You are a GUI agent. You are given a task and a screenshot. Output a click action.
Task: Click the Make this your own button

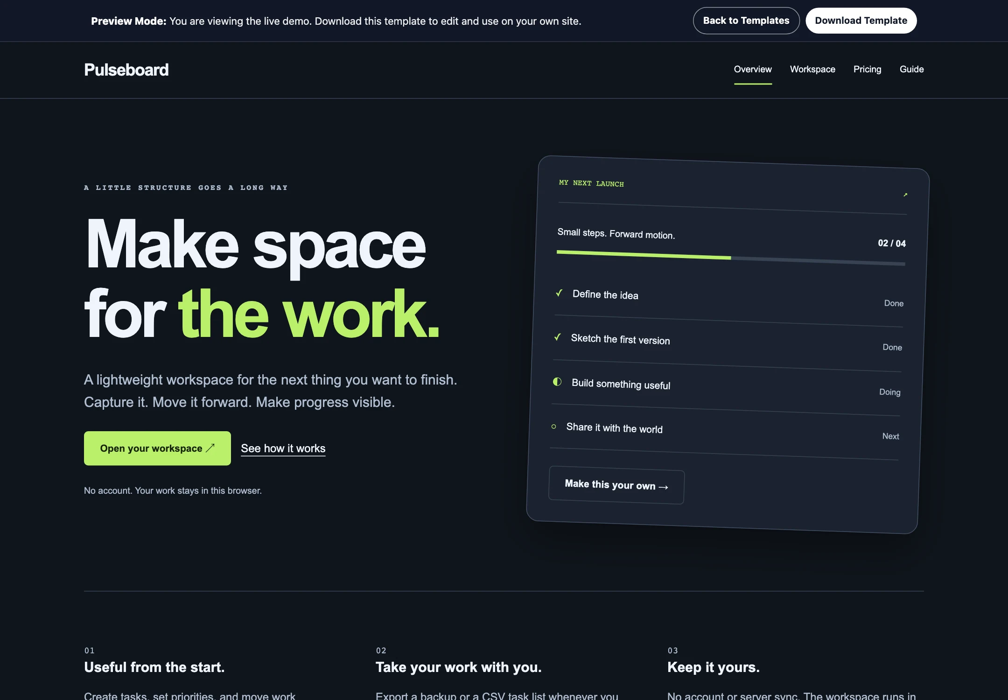[x=616, y=485]
